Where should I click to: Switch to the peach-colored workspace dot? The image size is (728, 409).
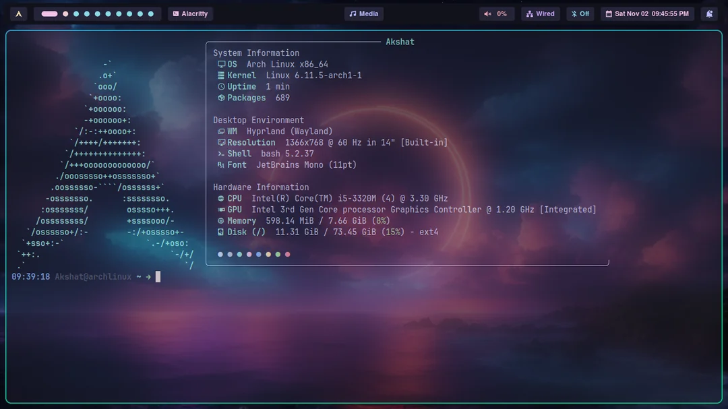click(65, 14)
